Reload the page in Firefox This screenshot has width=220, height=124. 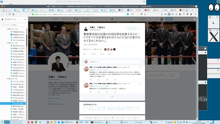(x=10, y=14)
